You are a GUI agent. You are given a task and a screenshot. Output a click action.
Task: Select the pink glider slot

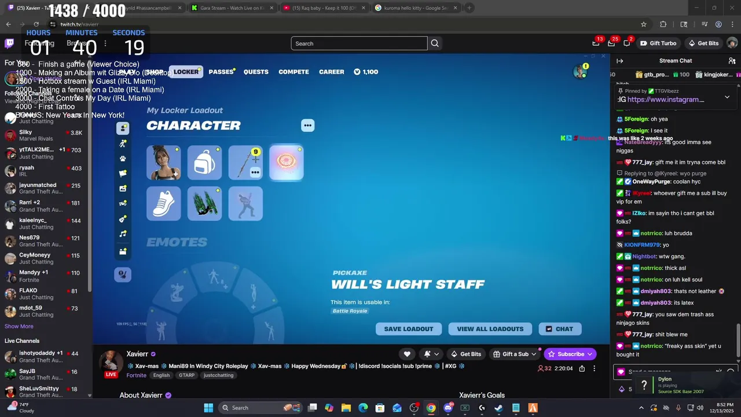pyautogui.click(x=287, y=163)
